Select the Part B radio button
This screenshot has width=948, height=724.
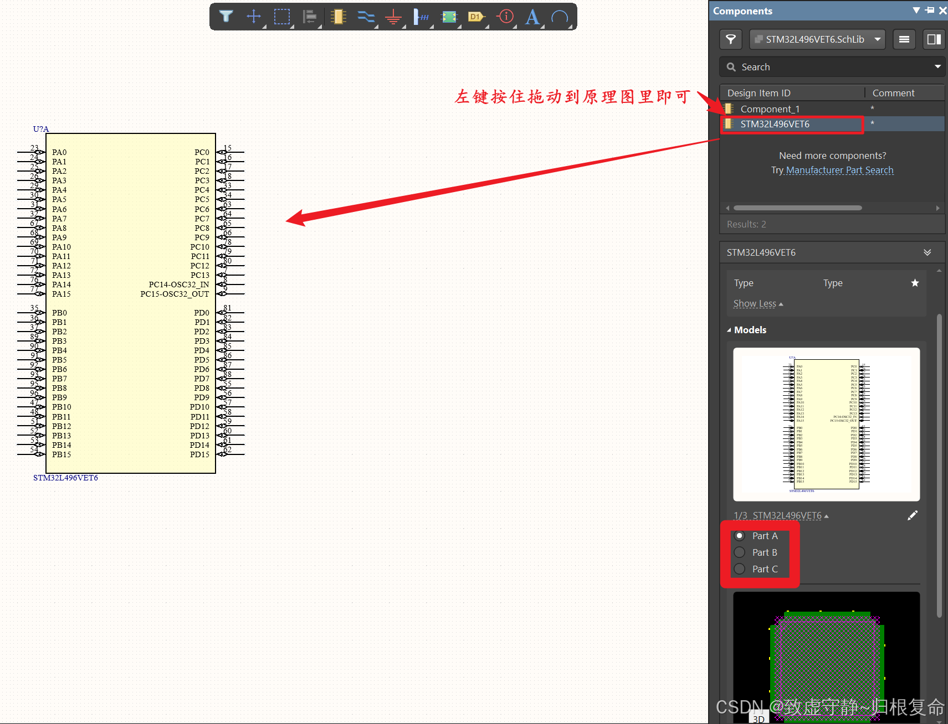coord(740,552)
